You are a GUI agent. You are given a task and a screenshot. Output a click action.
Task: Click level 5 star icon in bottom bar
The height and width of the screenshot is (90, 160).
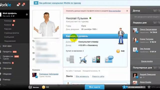[149, 87]
